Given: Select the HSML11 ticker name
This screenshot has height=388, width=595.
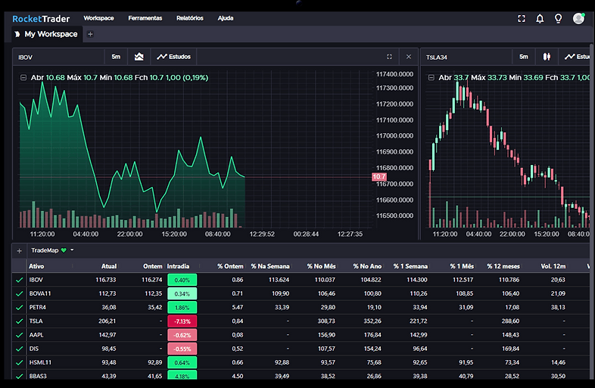Looking at the screenshot, I should click(40, 362).
